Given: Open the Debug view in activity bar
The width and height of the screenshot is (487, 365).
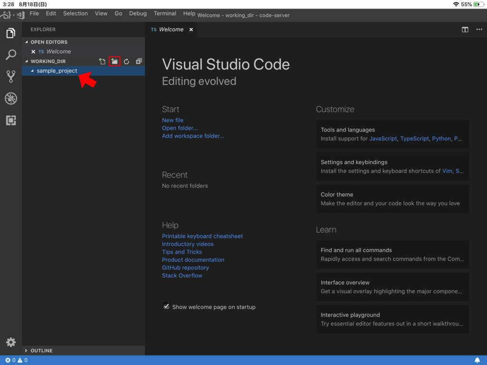Looking at the screenshot, I should [x=10, y=98].
